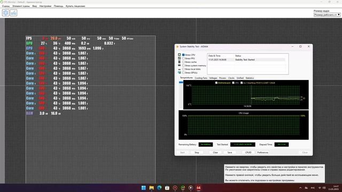The height and width of the screenshot is (192, 342).
Task: Toggle CPU temperature graph checkbox
Action: (x=233, y=83)
